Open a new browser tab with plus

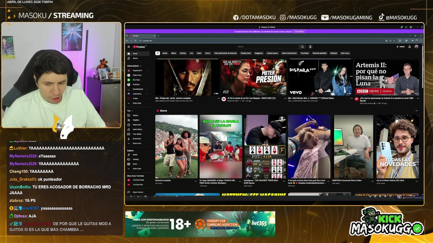pos(158,35)
